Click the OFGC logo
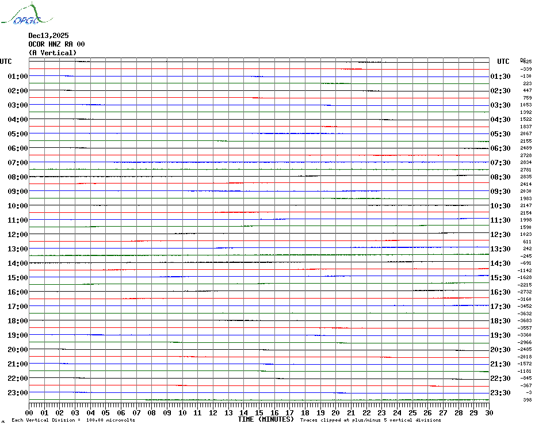Viewport: 535px width, 428px height. coord(27,13)
